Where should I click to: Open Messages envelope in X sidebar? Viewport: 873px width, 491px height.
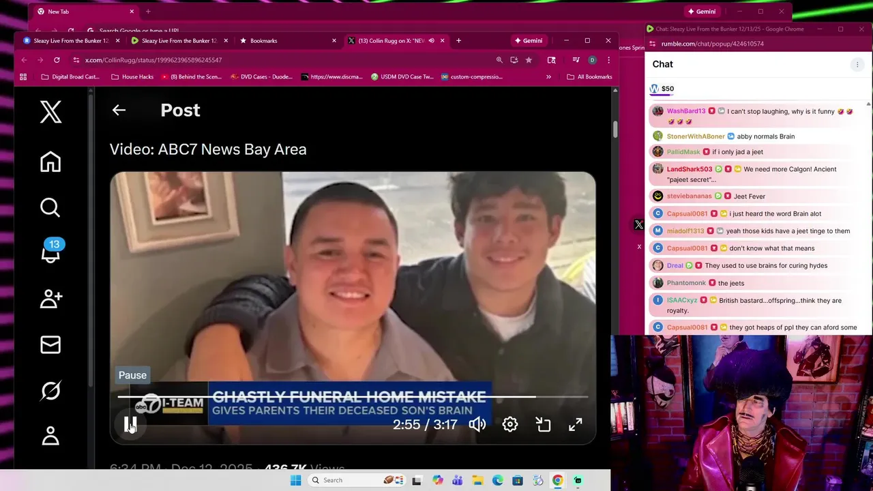click(50, 344)
